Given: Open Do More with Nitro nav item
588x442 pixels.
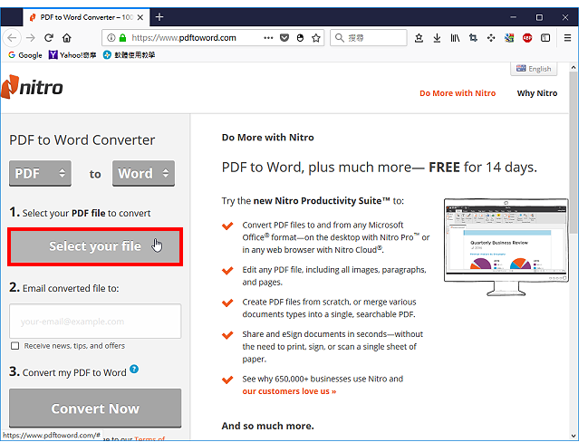Looking at the screenshot, I should [458, 93].
